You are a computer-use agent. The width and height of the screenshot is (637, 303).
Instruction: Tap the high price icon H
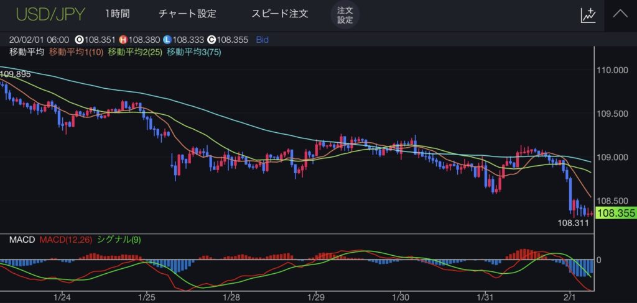[123, 40]
